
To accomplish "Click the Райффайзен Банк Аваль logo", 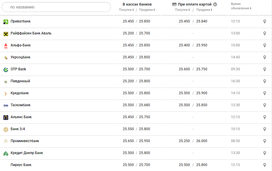I will [6, 34].
